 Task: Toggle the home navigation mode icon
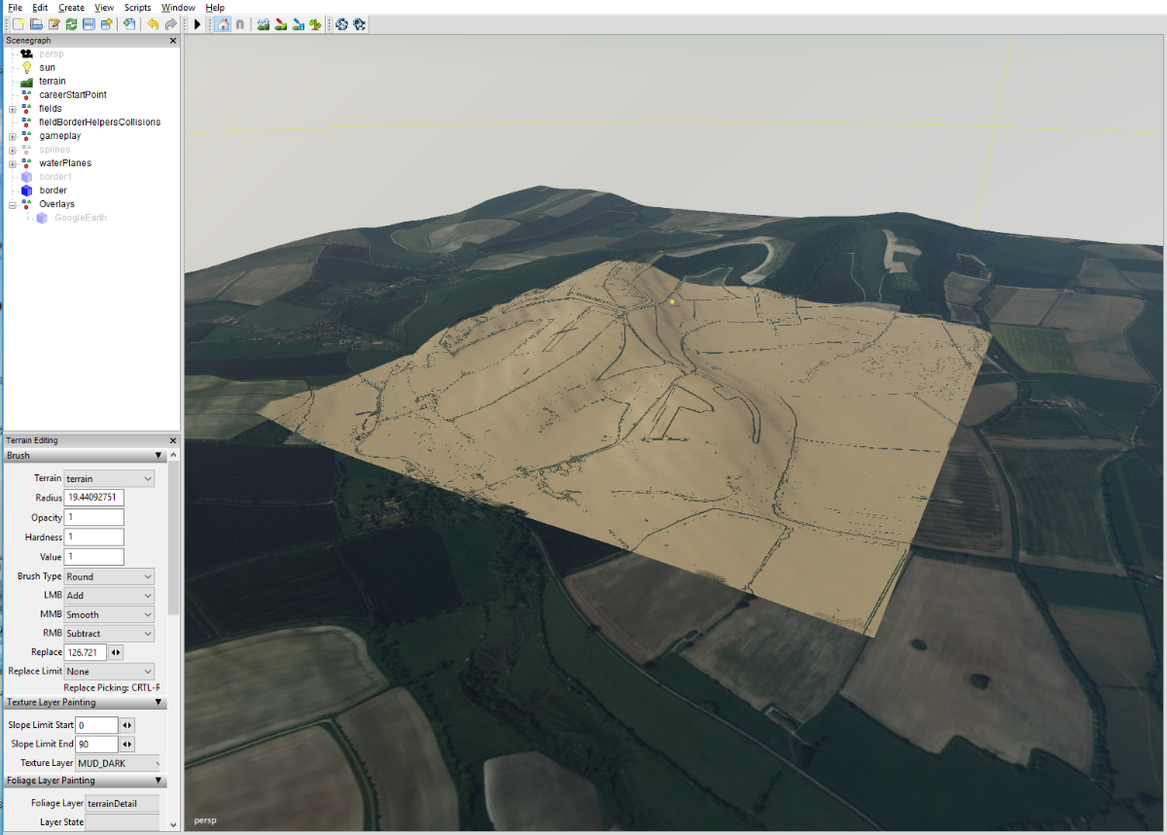pyautogui.click(x=223, y=24)
